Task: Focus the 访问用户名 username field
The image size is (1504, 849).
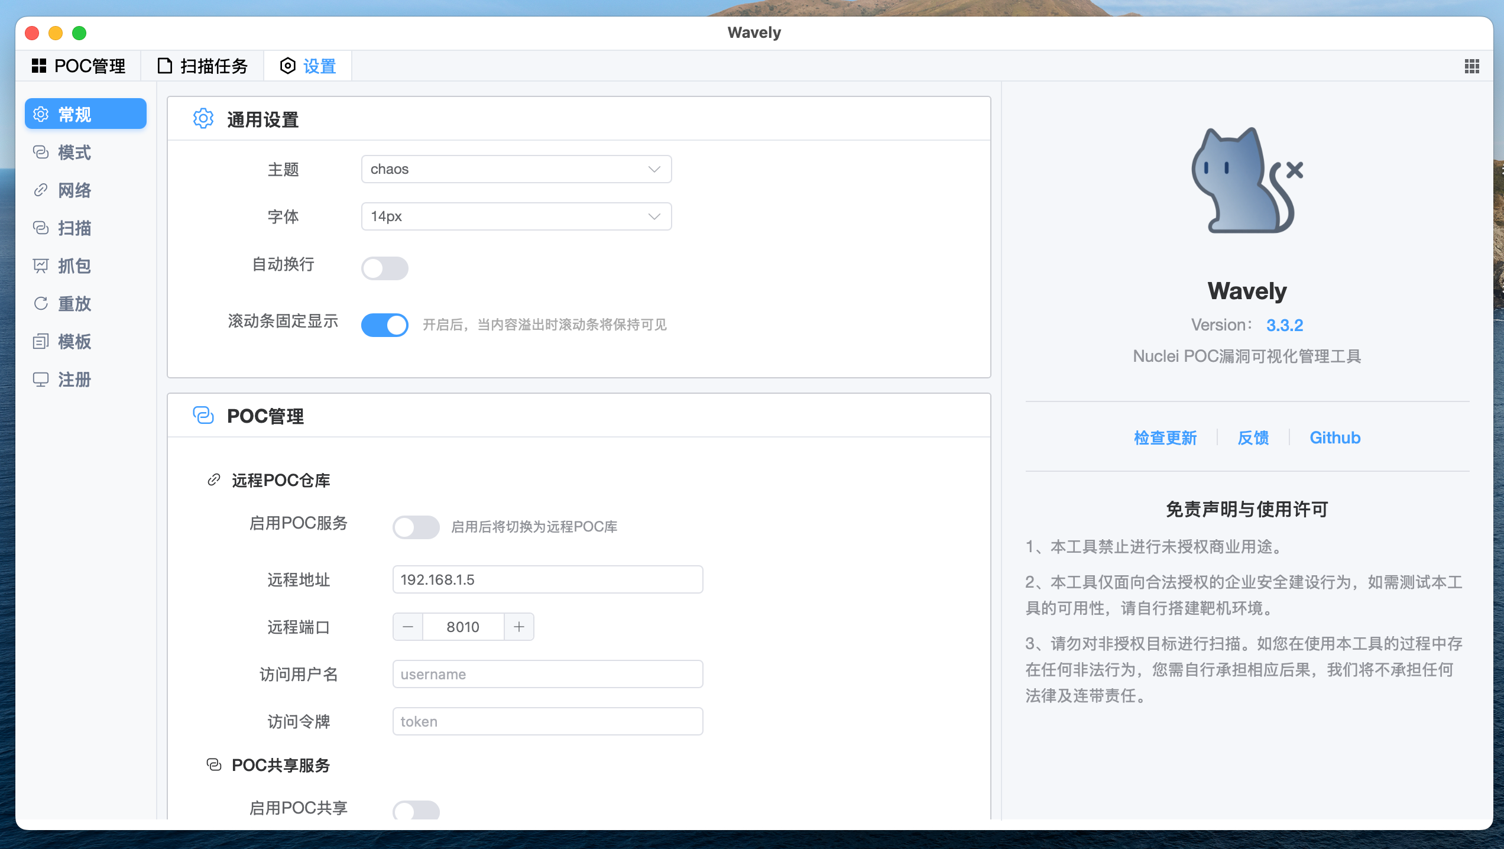Action: (x=547, y=674)
